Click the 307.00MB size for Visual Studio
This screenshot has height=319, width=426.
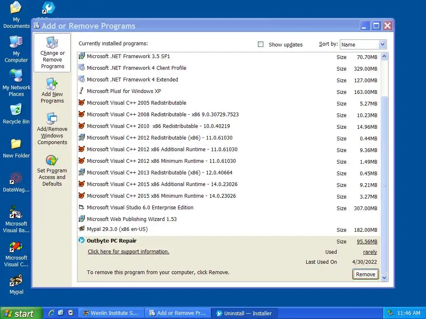point(365,209)
